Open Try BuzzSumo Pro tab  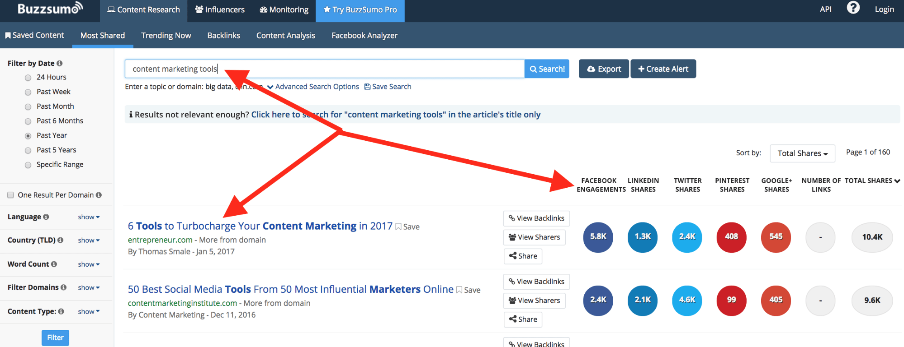tap(360, 10)
